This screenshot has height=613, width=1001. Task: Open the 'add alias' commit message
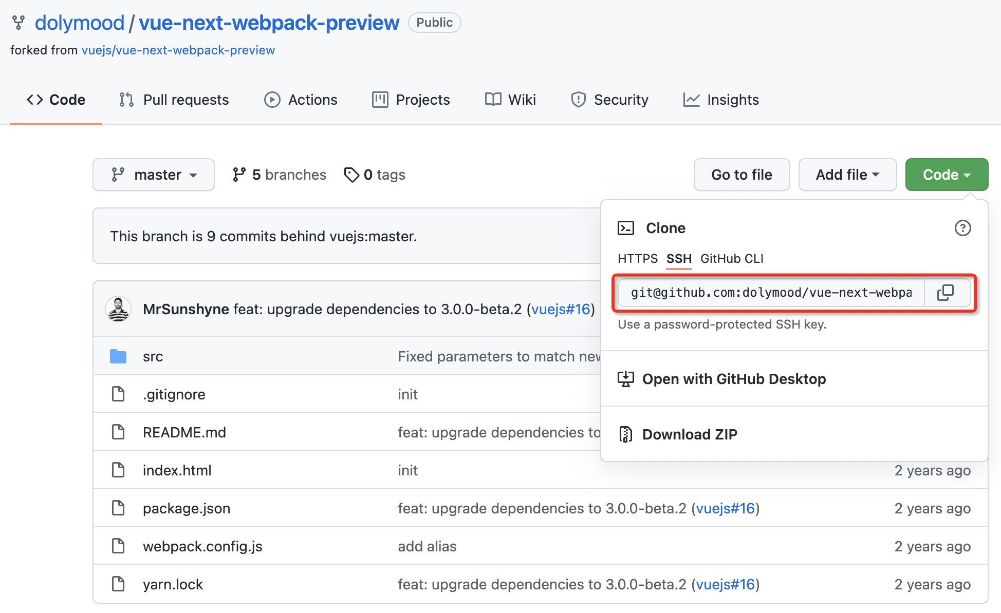coord(427,546)
